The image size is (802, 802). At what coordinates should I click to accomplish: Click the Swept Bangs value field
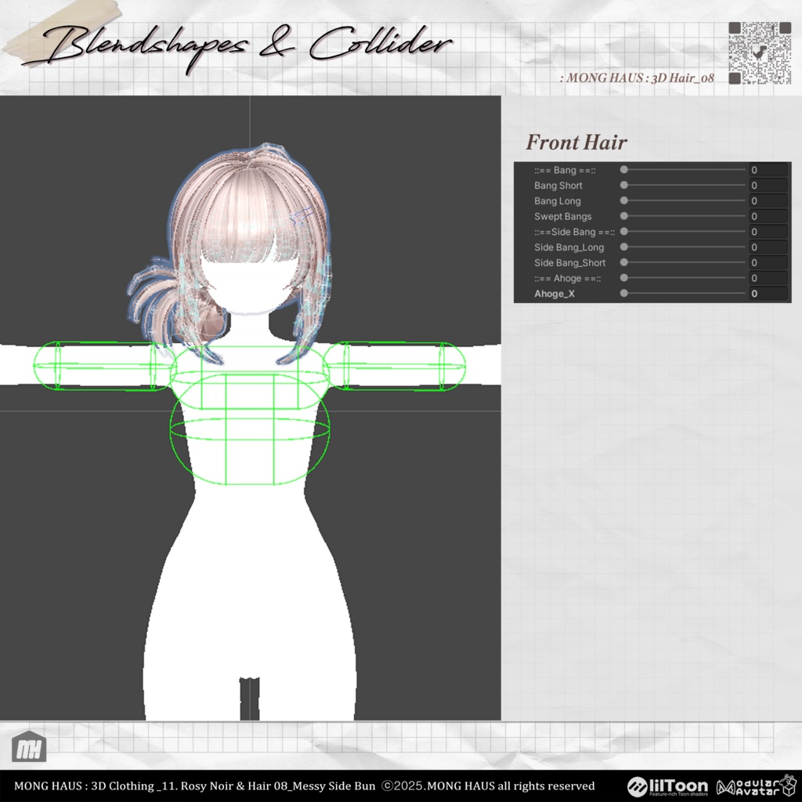click(x=768, y=216)
